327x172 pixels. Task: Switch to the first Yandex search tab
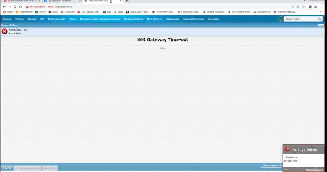(x=21, y=1)
